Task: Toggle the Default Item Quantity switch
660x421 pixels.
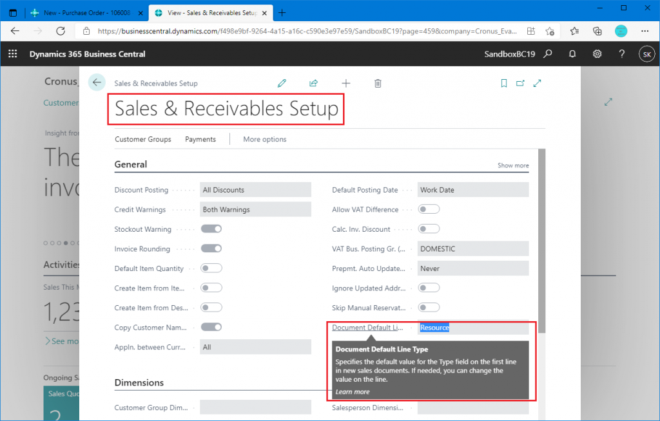Action: 211,268
